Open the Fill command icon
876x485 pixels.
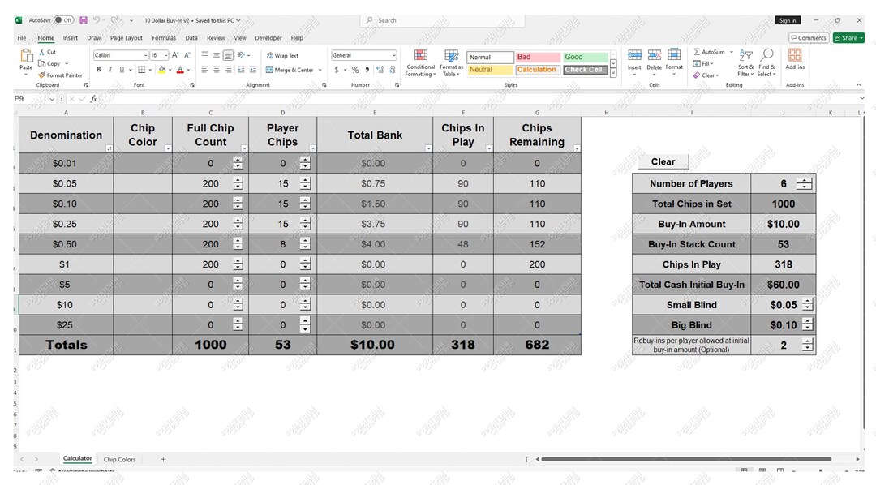pyautogui.click(x=698, y=63)
